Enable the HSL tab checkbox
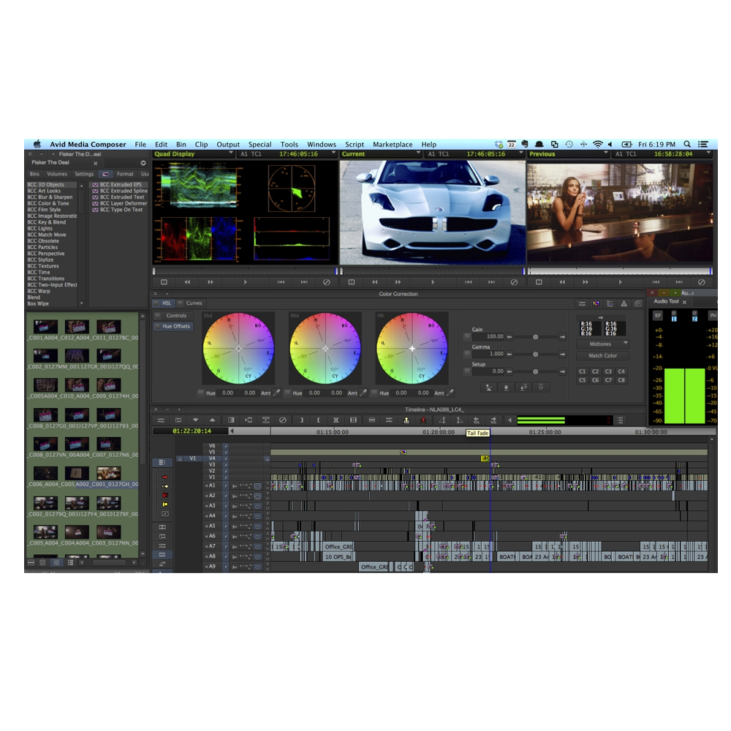 (x=156, y=303)
